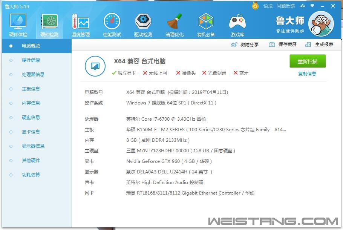The height and width of the screenshot is (230, 343).
Task: Click the GeForce GTX 960 graphics value
Action: click(x=169, y=161)
